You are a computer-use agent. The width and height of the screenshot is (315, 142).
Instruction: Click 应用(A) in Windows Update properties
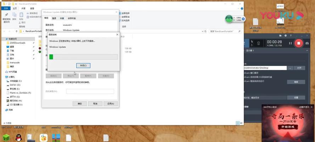point(111,104)
